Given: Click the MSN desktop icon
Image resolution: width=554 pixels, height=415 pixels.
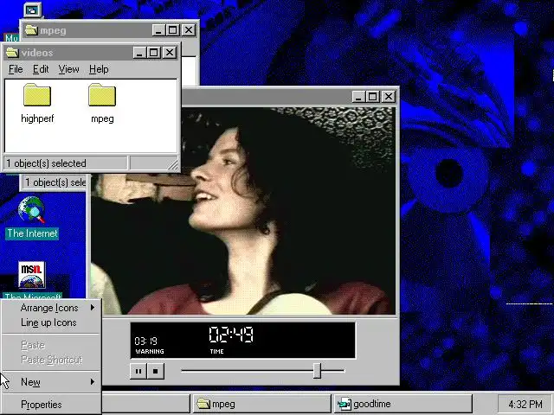Looking at the screenshot, I should click(31, 275).
